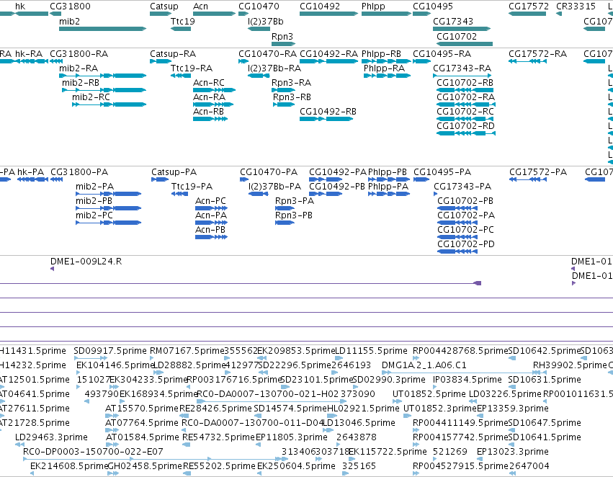This screenshot has width=613, height=477.
Task: Click the CG10470-RA transcript label
Action: (x=268, y=54)
